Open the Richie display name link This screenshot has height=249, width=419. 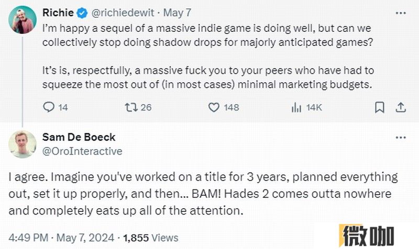coord(58,13)
